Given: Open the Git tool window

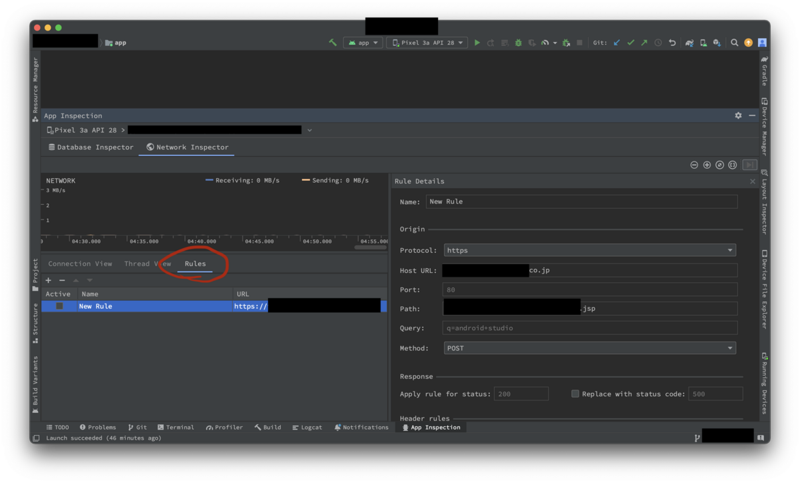Looking at the screenshot, I should click(137, 427).
